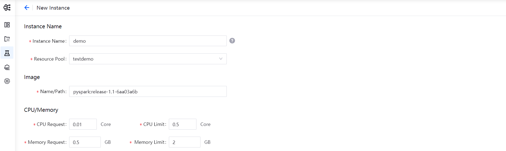Click the CPU Request input field

coord(83,124)
